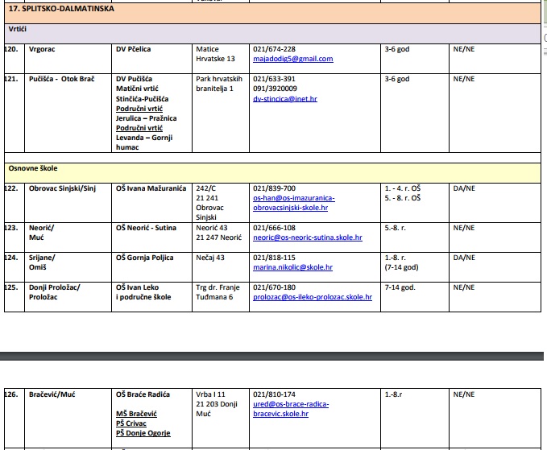Click the (7-14 god) age text
The height and width of the screenshot is (450, 547).
401,267
